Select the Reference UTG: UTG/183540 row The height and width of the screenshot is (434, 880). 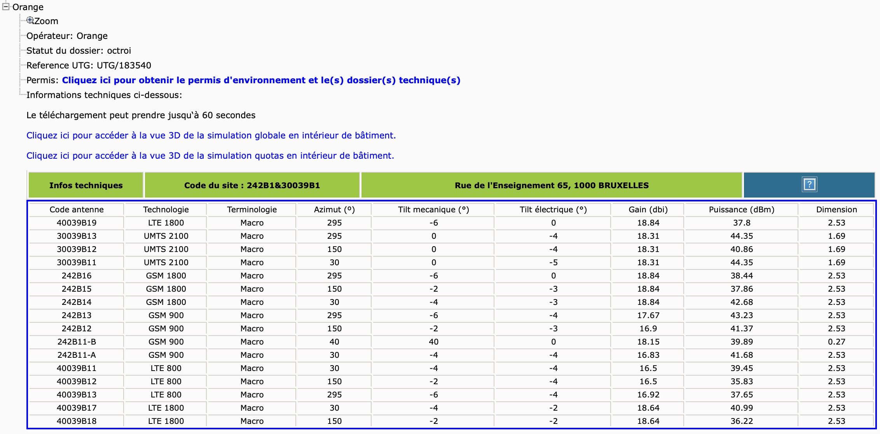(89, 65)
